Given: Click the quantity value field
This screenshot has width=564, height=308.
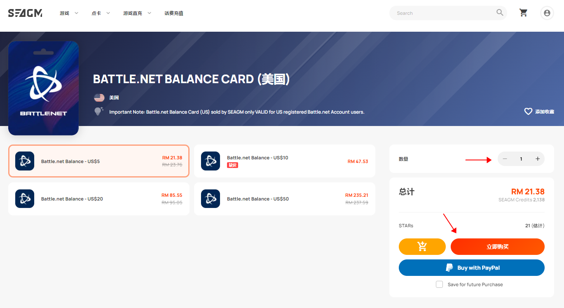Looking at the screenshot, I should point(521,159).
